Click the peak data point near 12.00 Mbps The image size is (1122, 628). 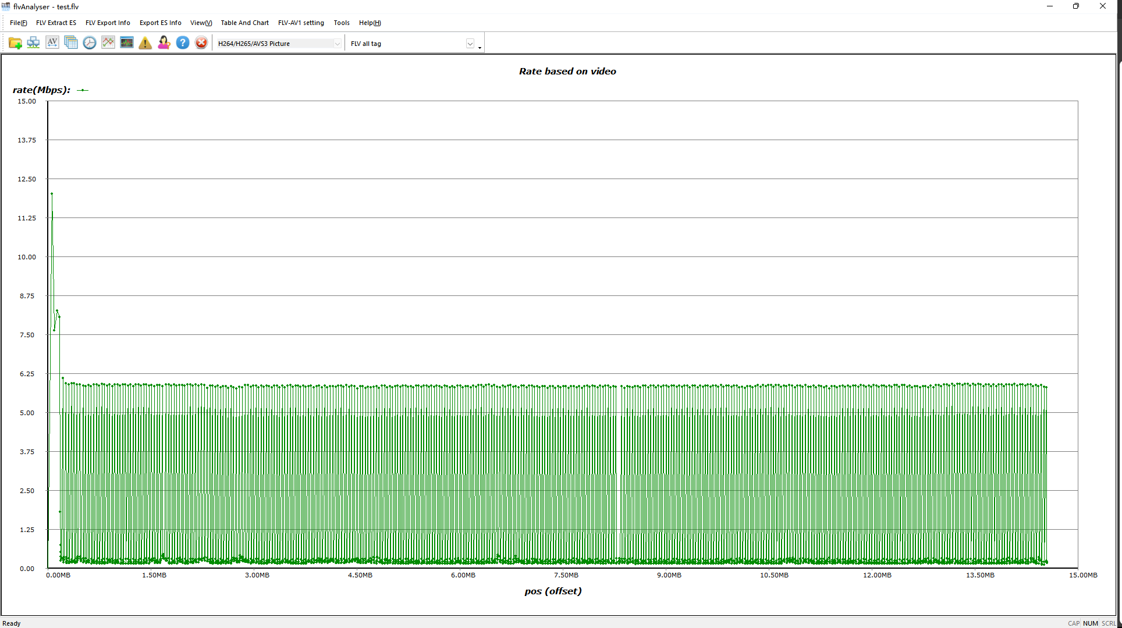click(x=52, y=194)
